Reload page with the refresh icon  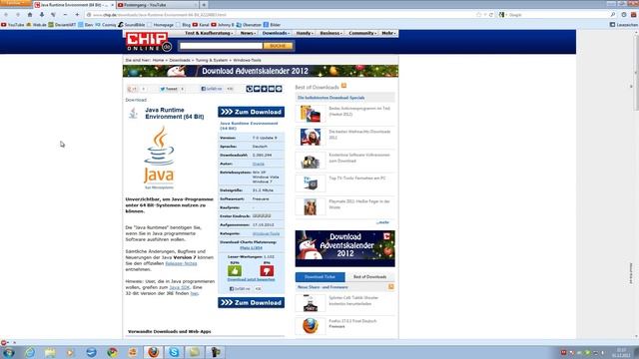point(491,15)
